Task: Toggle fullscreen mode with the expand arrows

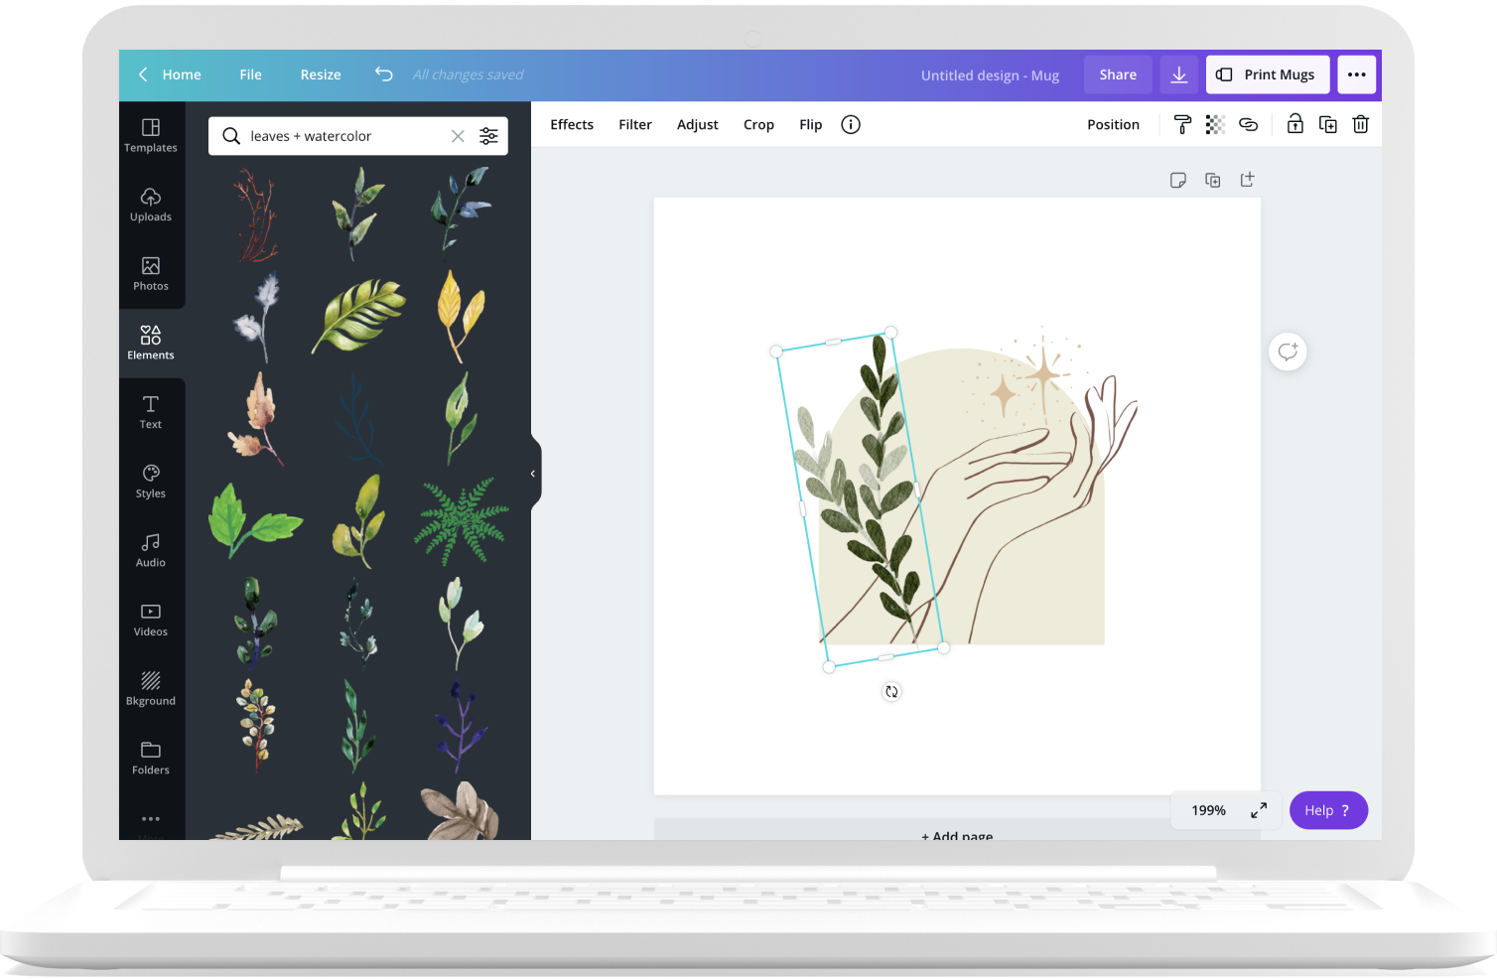Action: [1259, 810]
